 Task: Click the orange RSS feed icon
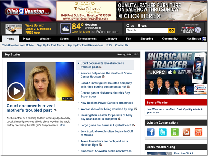pyautogui.click(x=199, y=132)
